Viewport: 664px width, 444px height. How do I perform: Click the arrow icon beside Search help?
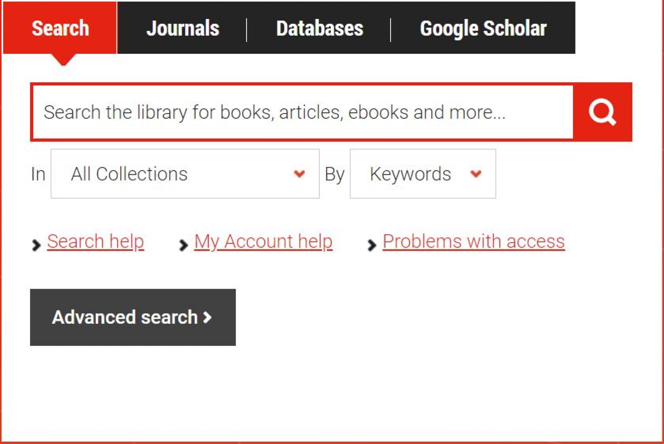36,245
